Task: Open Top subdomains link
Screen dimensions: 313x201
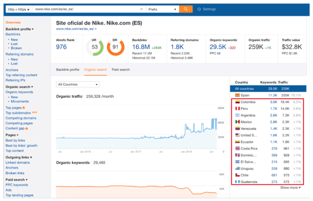Action: point(18,113)
